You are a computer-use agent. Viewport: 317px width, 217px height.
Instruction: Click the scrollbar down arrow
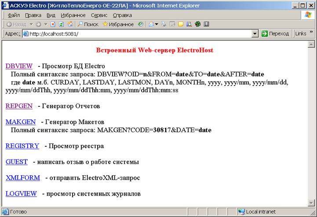(311, 203)
